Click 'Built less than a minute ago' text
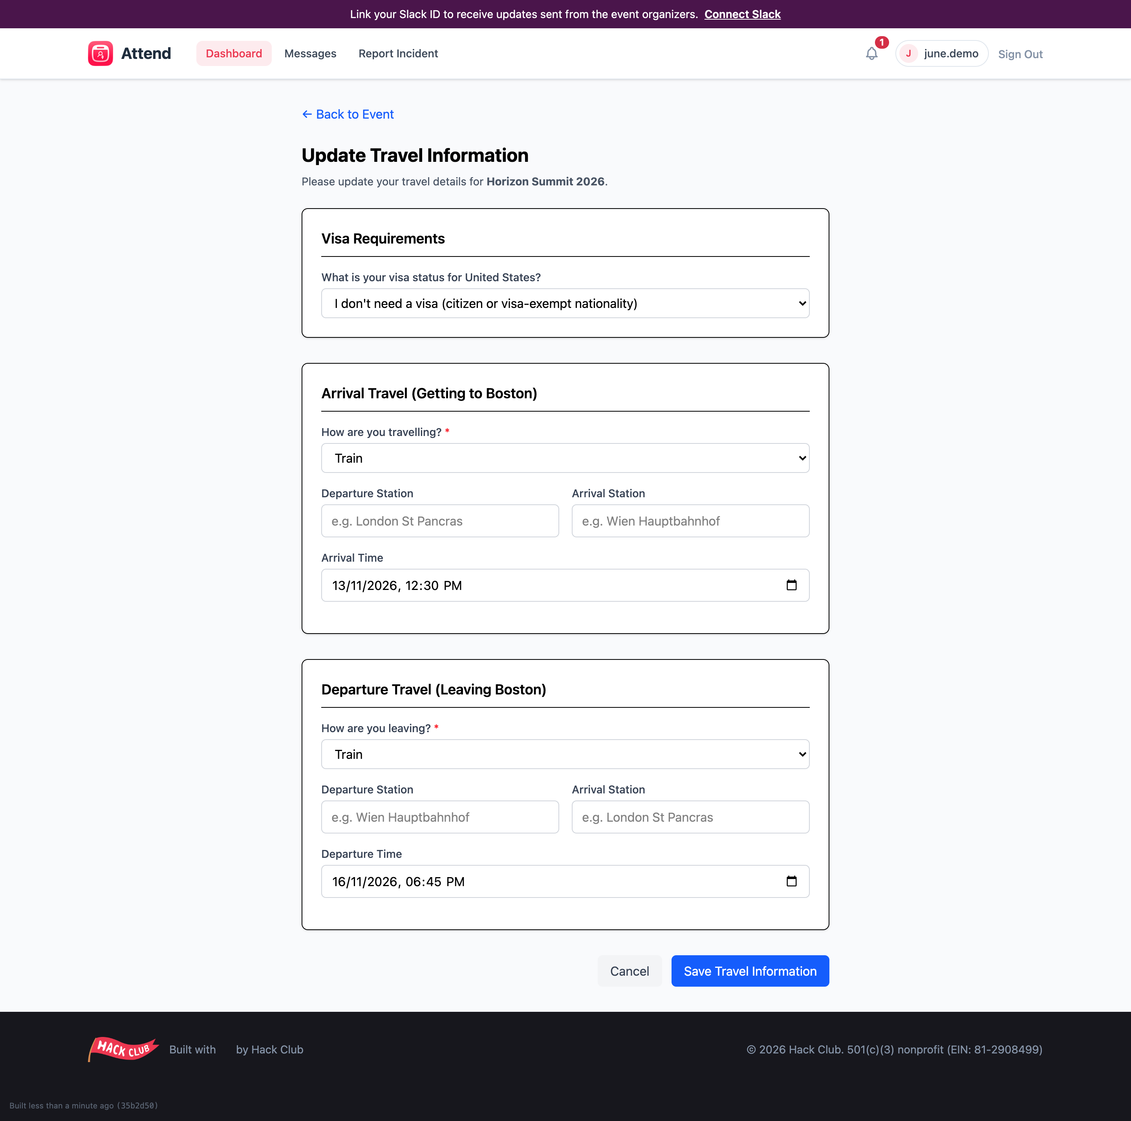1131x1121 pixels. [84, 1105]
